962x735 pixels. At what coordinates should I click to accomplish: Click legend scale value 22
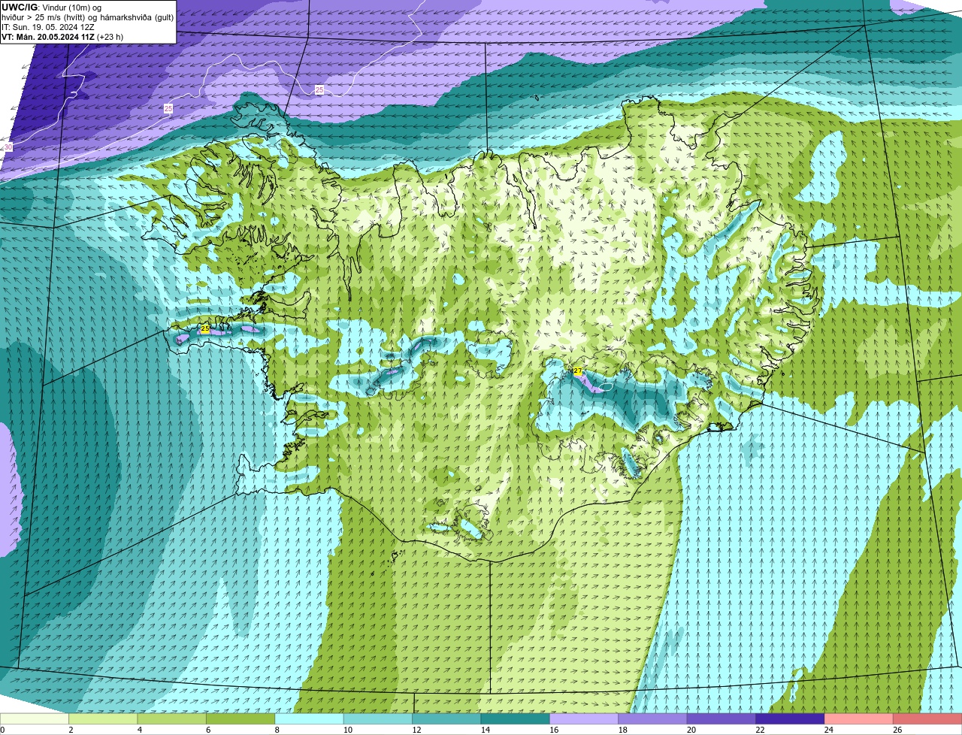point(760,730)
